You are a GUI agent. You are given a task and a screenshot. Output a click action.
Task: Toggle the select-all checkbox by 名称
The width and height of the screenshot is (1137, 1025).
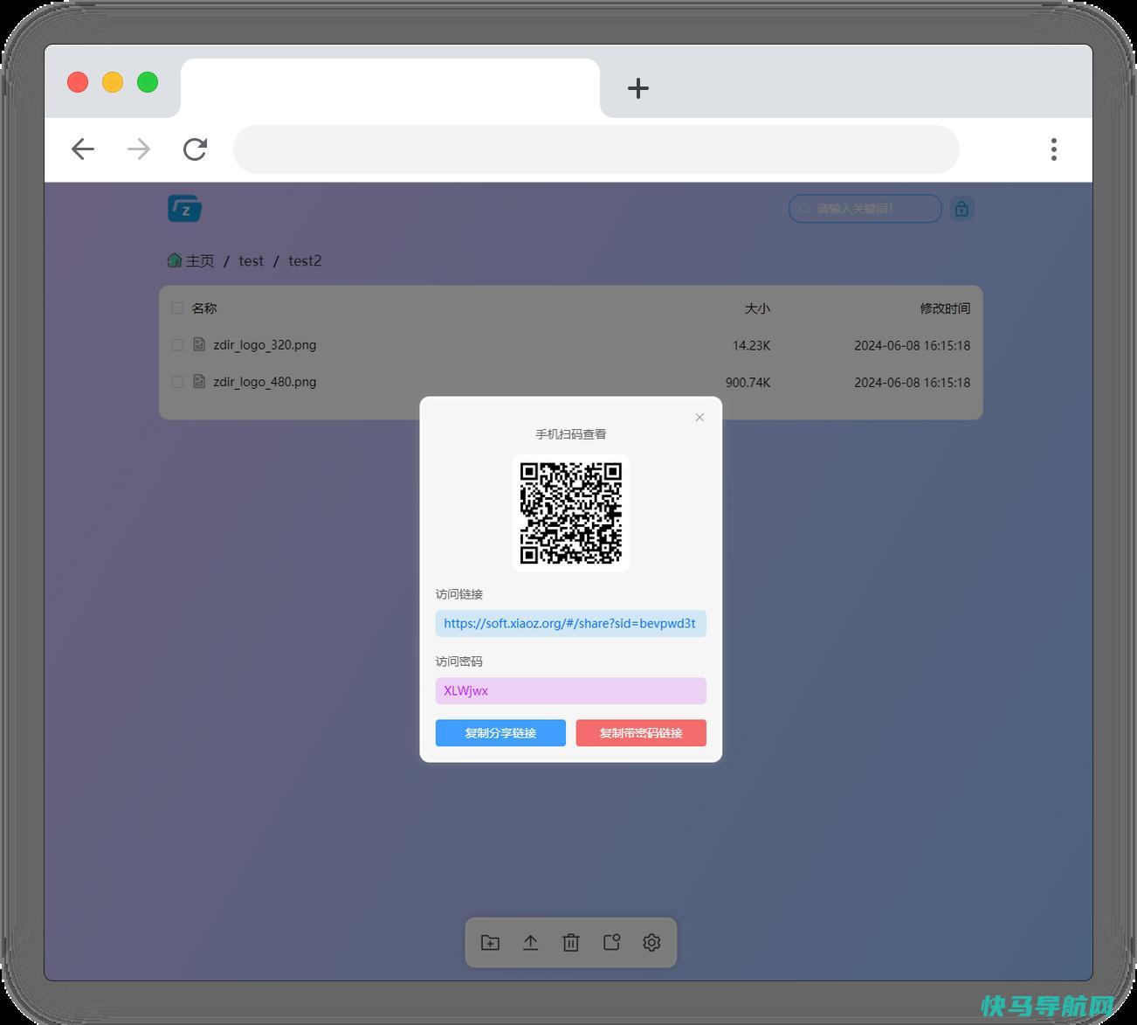pyautogui.click(x=177, y=308)
